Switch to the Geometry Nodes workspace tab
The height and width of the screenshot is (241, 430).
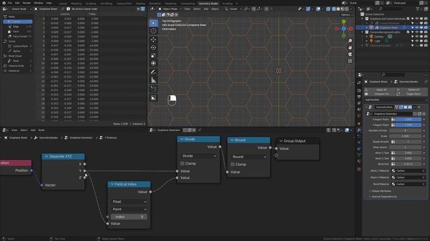tap(208, 3)
